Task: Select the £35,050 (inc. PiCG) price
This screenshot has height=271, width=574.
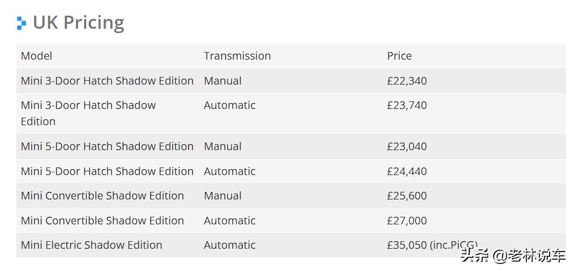Action: [x=432, y=245]
